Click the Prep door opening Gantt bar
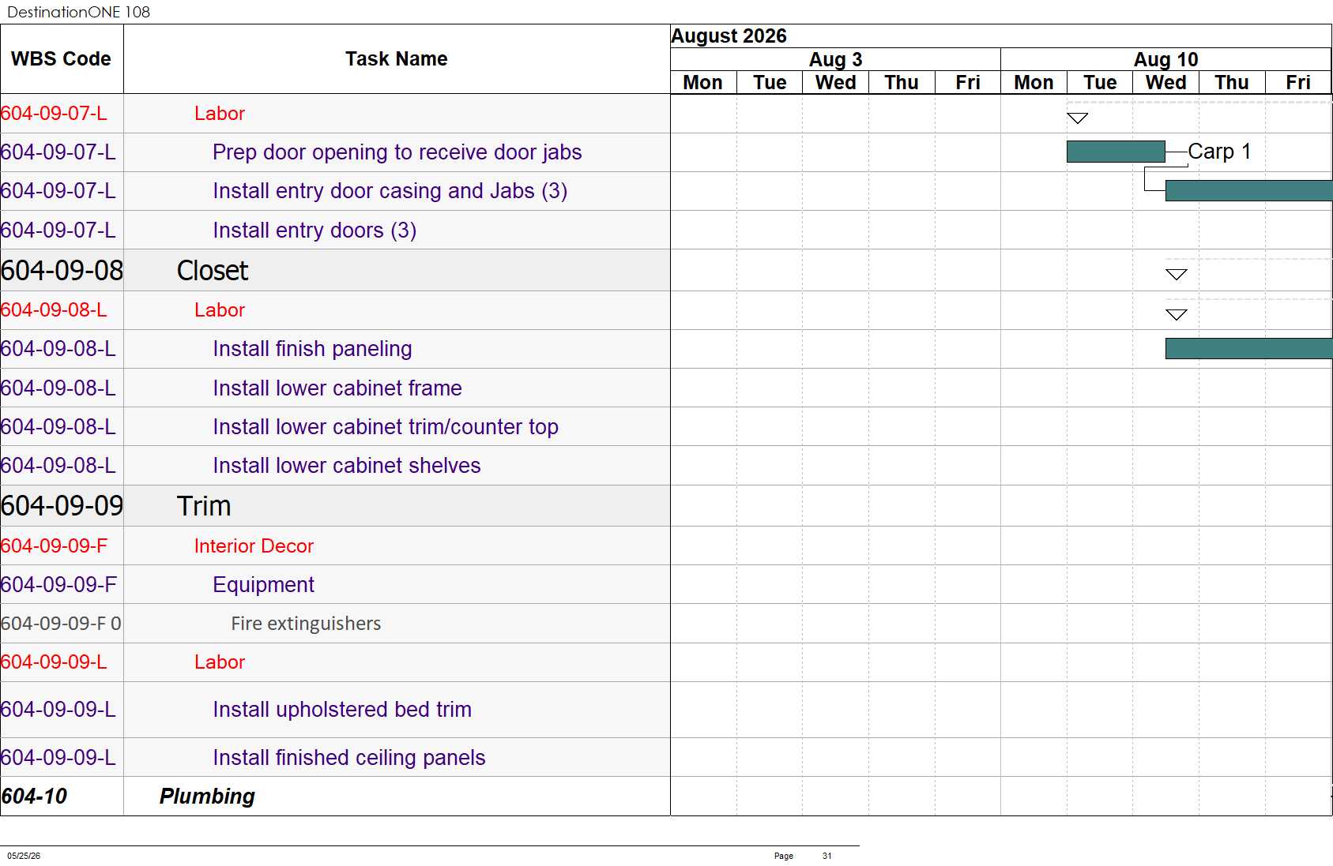This screenshot has width=1333, height=866. coord(1116,152)
